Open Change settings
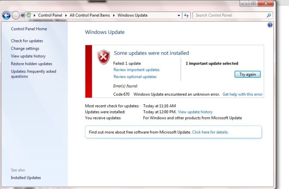289x189 pixels. pyautogui.click(x=25, y=48)
